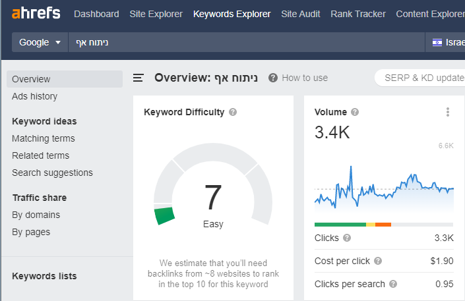Click the Traffic share heading
Screen dimensions: 465x301
click(40, 198)
